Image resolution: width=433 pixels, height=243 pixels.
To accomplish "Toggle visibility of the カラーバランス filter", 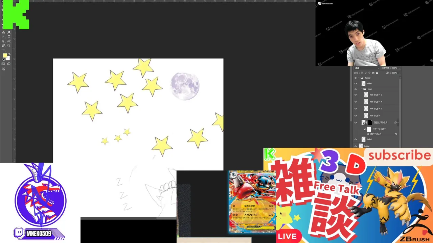I will [368, 134].
